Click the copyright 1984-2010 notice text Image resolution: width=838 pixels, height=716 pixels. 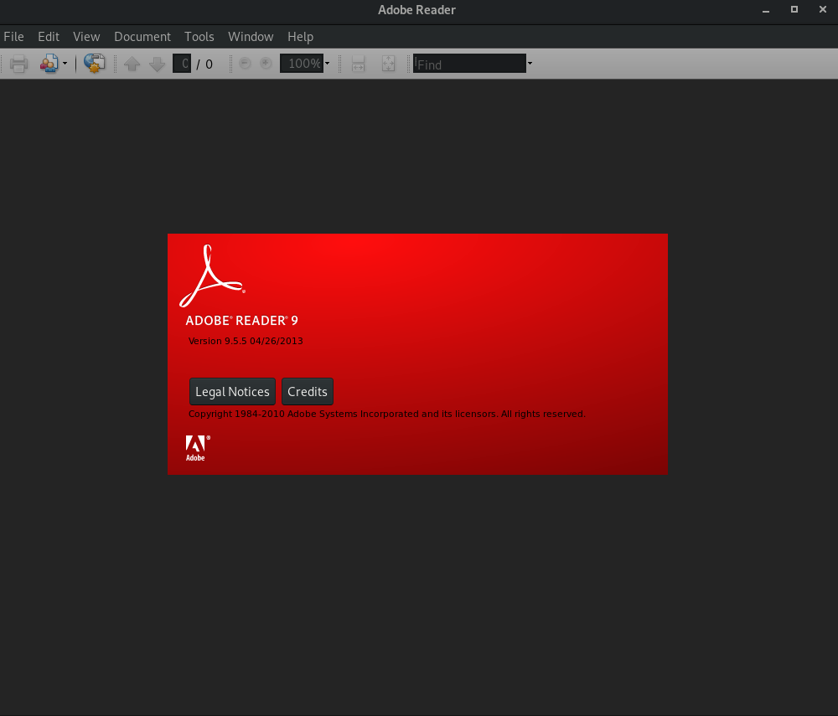[x=387, y=414]
